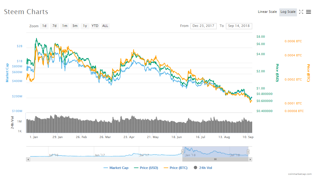316x180 pixels.
Task: Click the $0.400000 price axis label
Action: pyautogui.click(x=265, y=111)
